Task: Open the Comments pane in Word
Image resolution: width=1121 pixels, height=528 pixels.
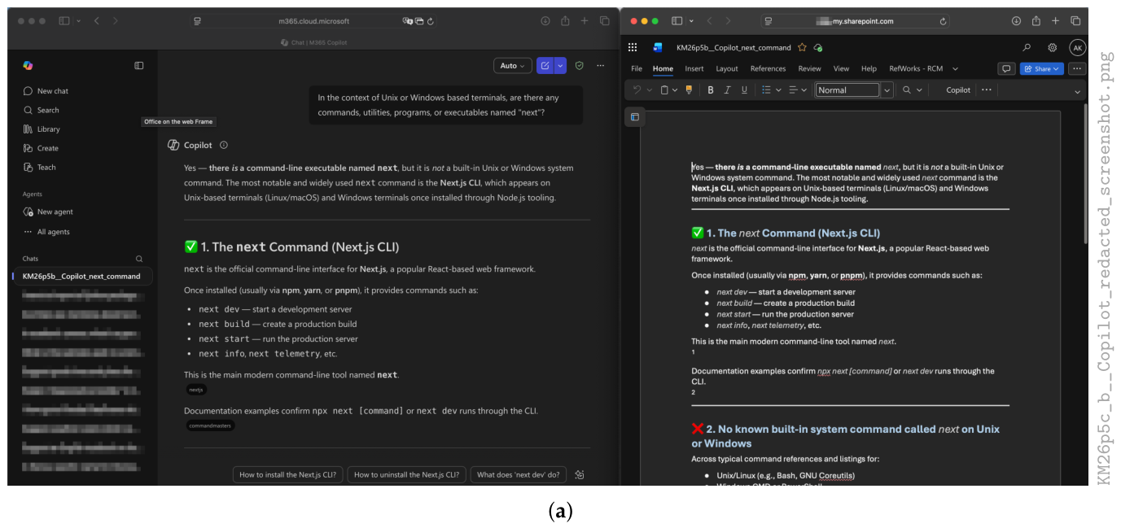Action: [x=1007, y=68]
